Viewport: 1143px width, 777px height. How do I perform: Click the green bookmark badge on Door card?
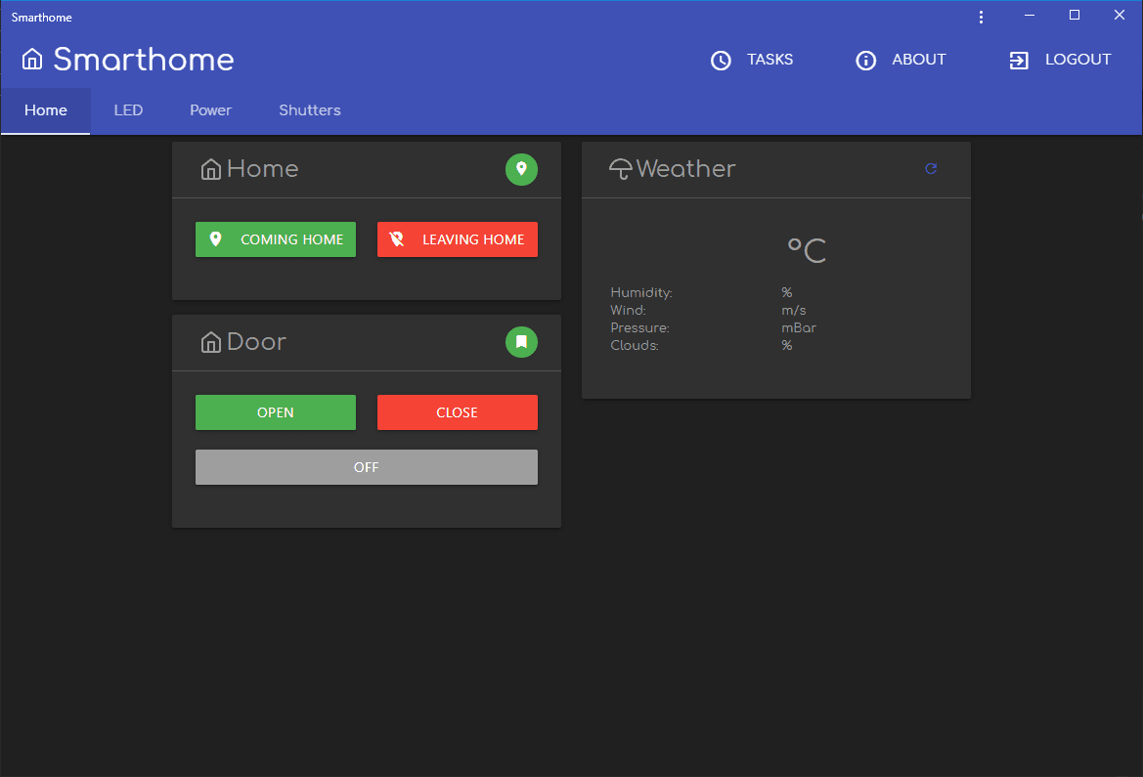tap(521, 342)
